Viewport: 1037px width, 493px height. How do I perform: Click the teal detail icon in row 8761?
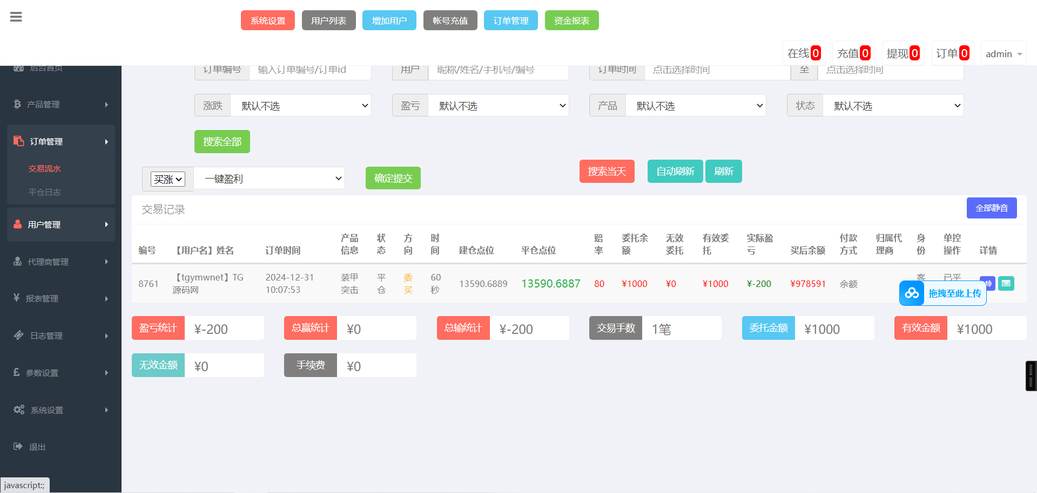point(1006,283)
